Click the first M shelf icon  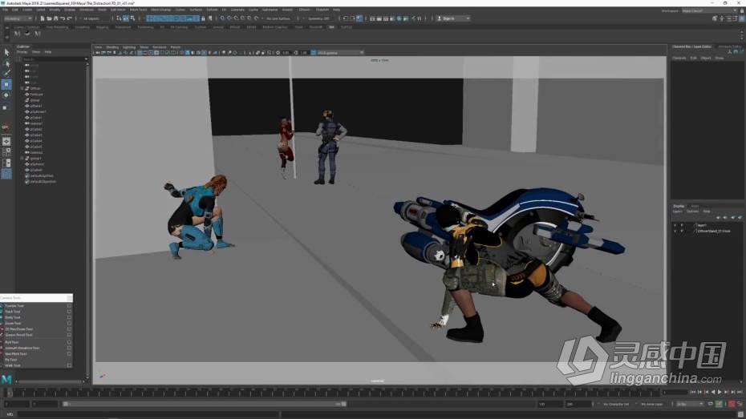tap(17, 34)
